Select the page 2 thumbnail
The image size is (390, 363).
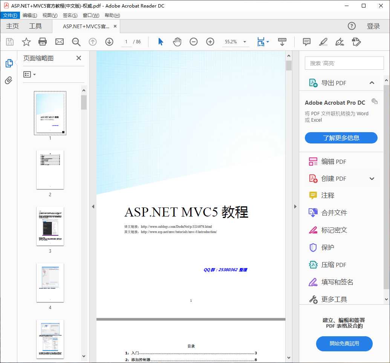50,170
